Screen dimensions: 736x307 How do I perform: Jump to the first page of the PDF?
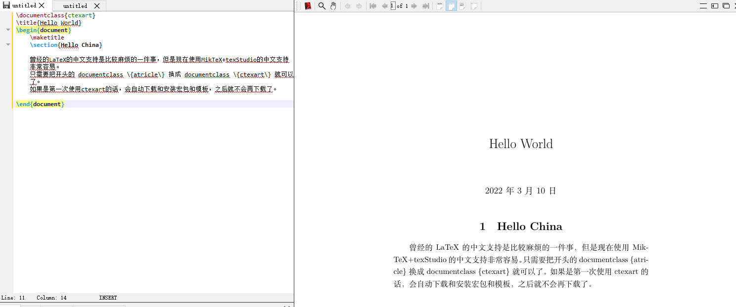coord(373,6)
